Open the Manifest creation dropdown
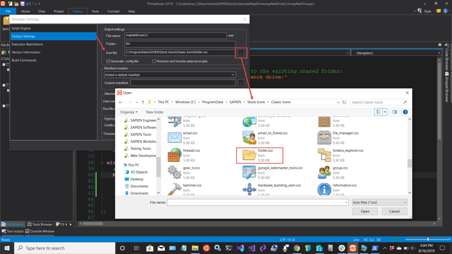The width and height of the screenshot is (452, 254). click(x=170, y=75)
